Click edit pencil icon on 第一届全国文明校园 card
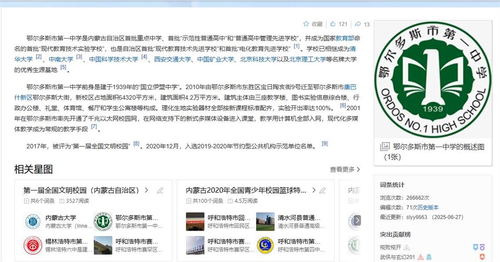Image resolution: width=500 pixels, height=262 pixels. pos(160,191)
